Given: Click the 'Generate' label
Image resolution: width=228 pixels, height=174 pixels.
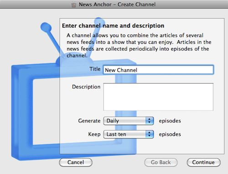Looking at the screenshot, I should pos(89,121).
